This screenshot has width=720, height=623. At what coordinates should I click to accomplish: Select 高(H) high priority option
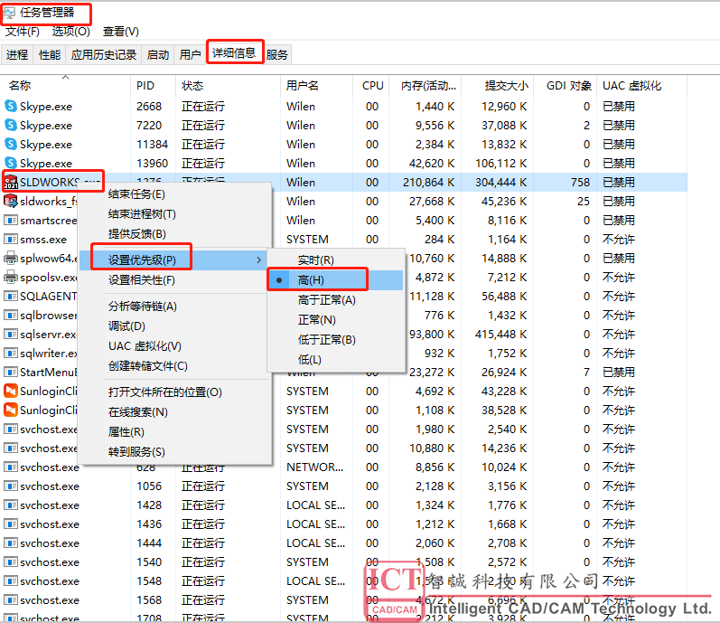[336, 279]
